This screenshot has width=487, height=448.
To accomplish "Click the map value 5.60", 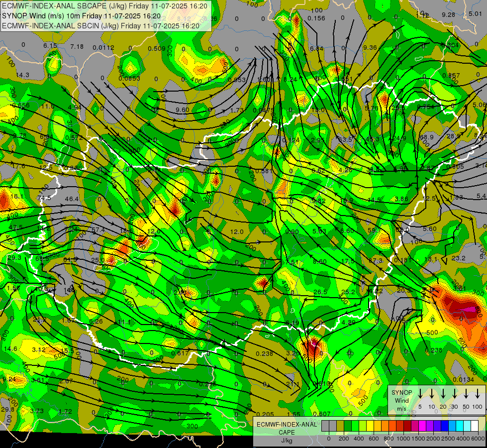I will 430,229.
